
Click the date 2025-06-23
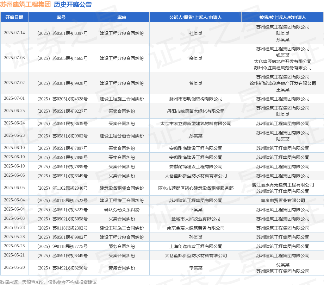click(x=14, y=136)
